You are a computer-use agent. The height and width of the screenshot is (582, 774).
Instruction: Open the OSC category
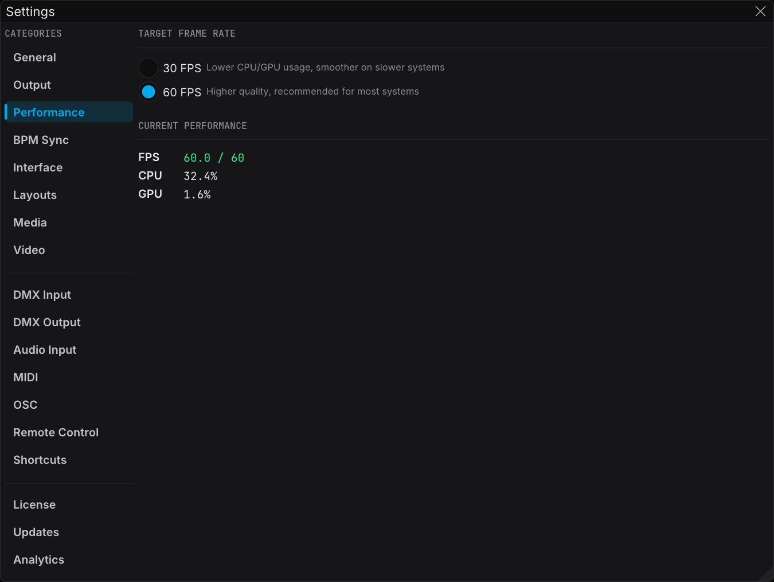click(x=69, y=405)
